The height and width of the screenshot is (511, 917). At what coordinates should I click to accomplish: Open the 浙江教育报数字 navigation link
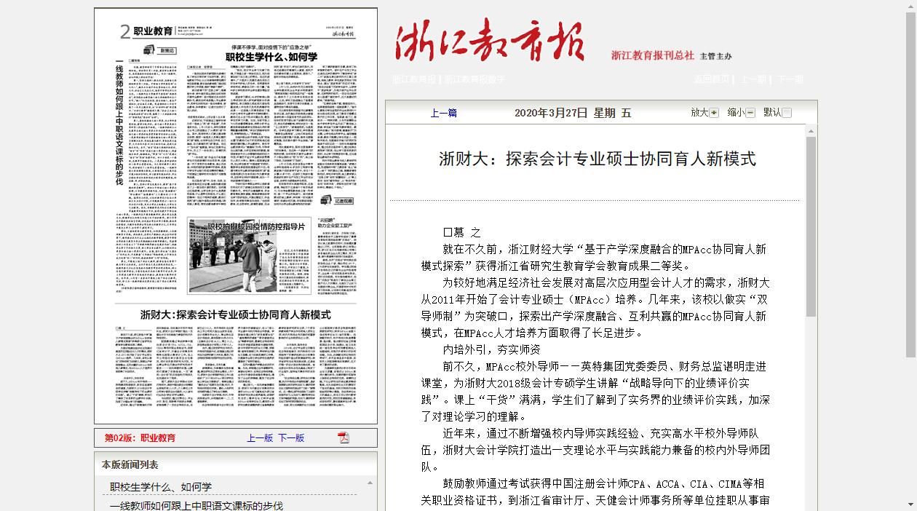[475, 79]
